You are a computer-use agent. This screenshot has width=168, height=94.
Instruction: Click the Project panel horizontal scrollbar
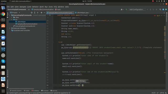(22, 89)
